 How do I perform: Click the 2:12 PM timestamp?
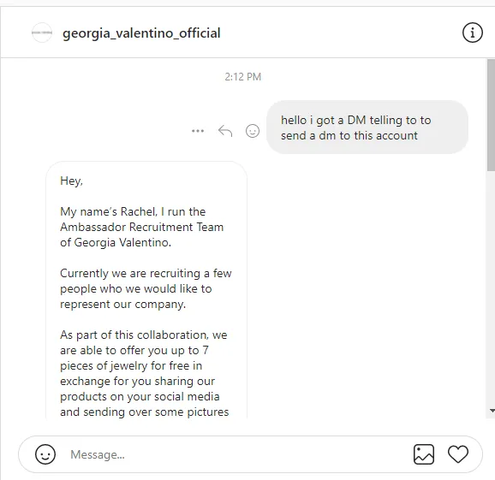(x=242, y=77)
